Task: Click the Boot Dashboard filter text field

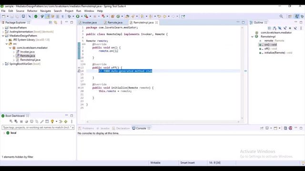Action: tap(38, 127)
